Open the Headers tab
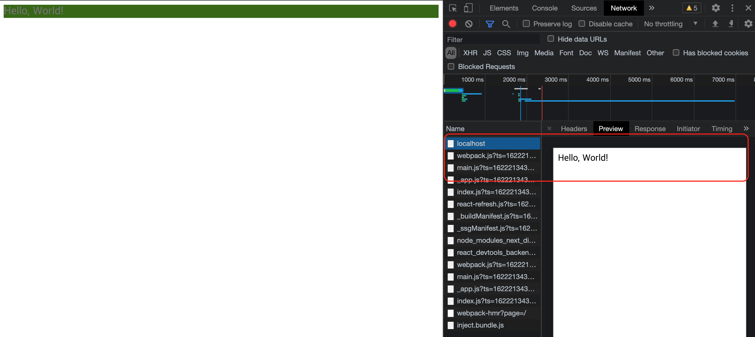 [574, 128]
